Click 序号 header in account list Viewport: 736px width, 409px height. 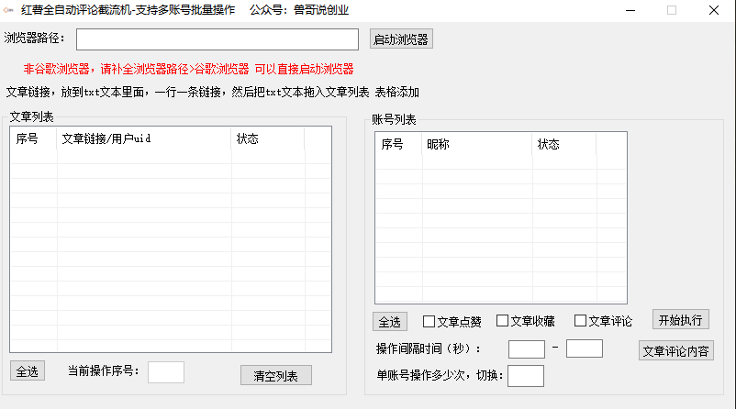[x=398, y=144]
